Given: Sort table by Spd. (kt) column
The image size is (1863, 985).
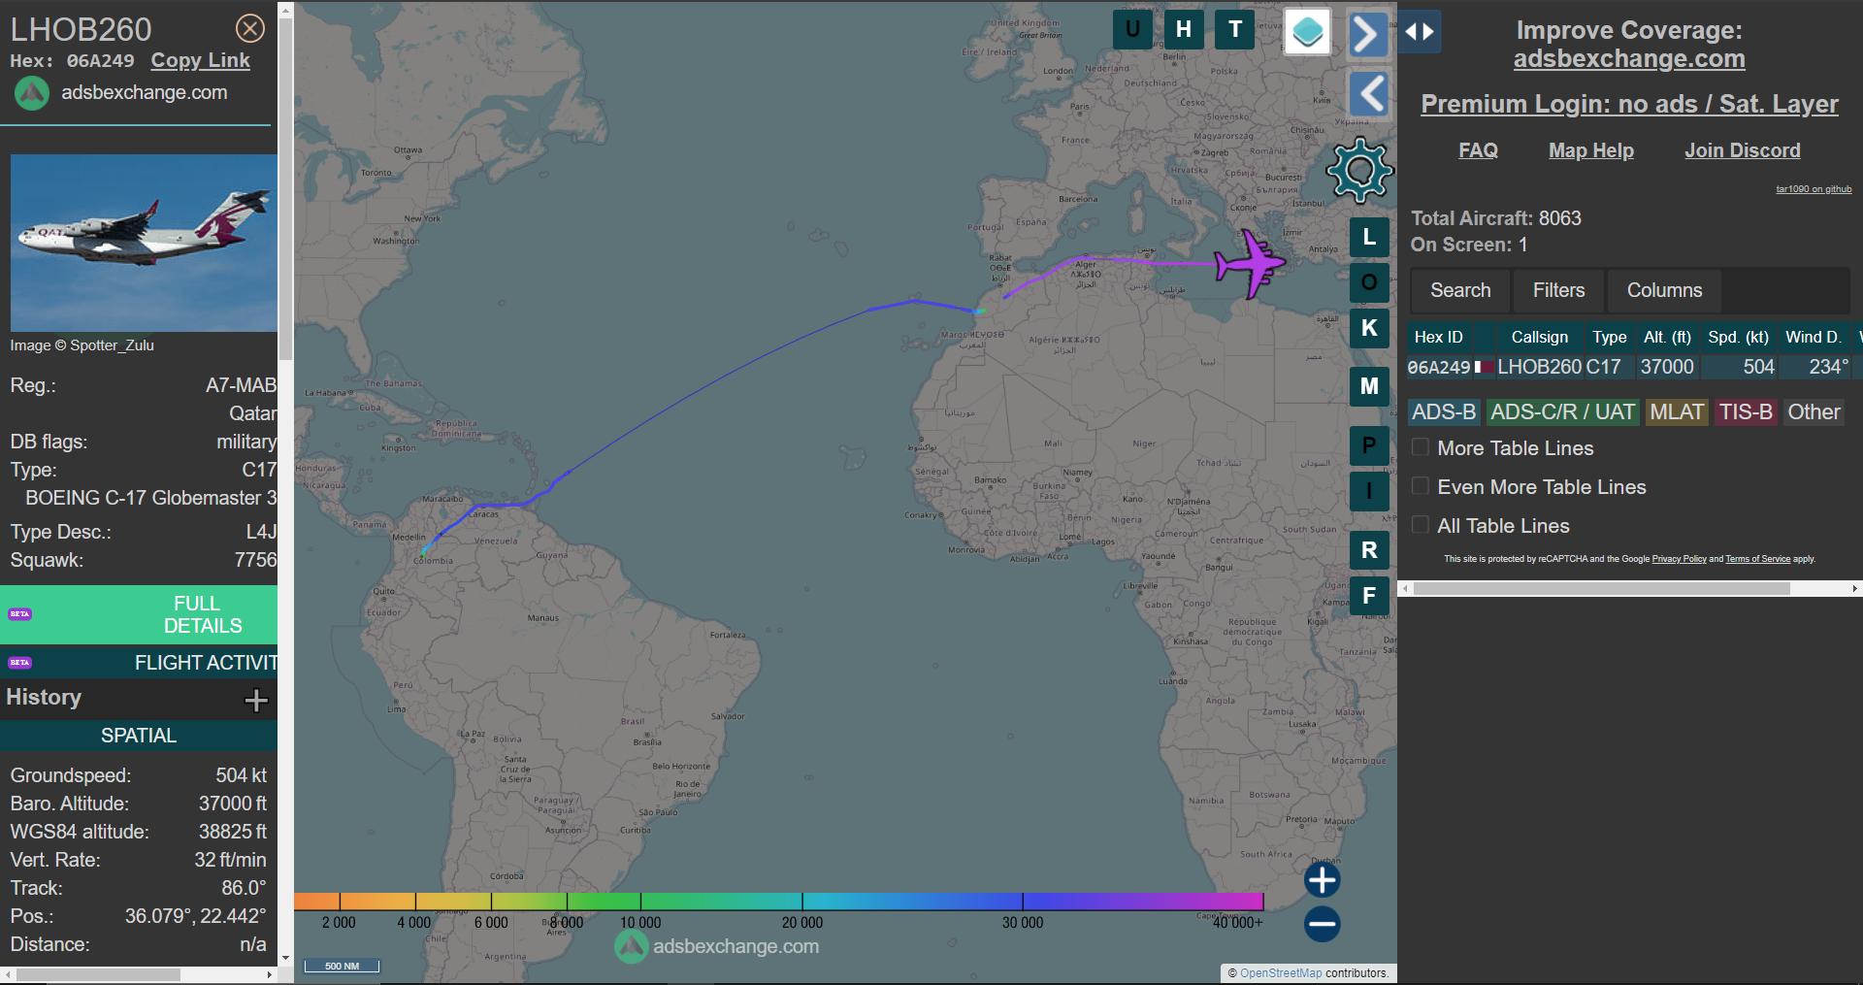Looking at the screenshot, I should coord(1738,337).
